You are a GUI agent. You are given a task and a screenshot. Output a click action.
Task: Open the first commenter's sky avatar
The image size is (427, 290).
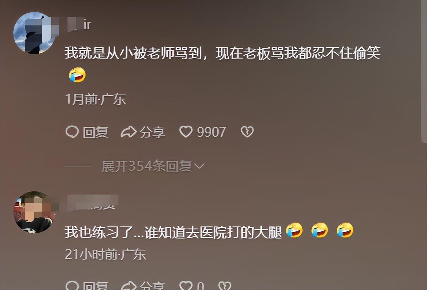point(34,33)
